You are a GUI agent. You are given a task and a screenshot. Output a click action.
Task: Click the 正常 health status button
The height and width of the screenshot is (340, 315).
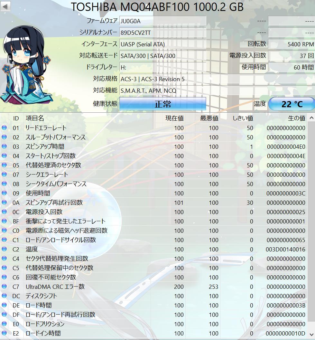click(163, 104)
